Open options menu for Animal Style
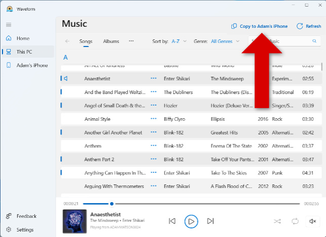 point(153,119)
